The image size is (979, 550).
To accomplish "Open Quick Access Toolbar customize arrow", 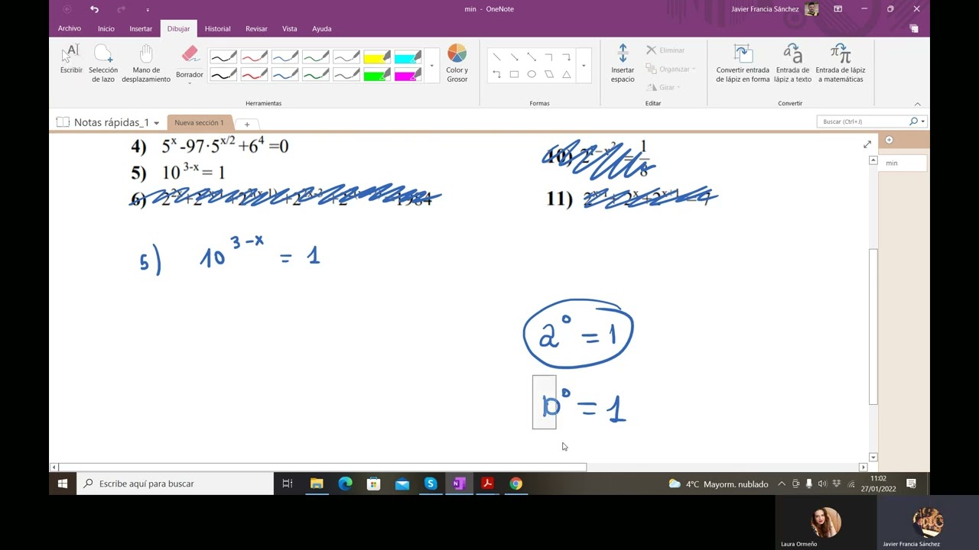I will (x=148, y=9).
